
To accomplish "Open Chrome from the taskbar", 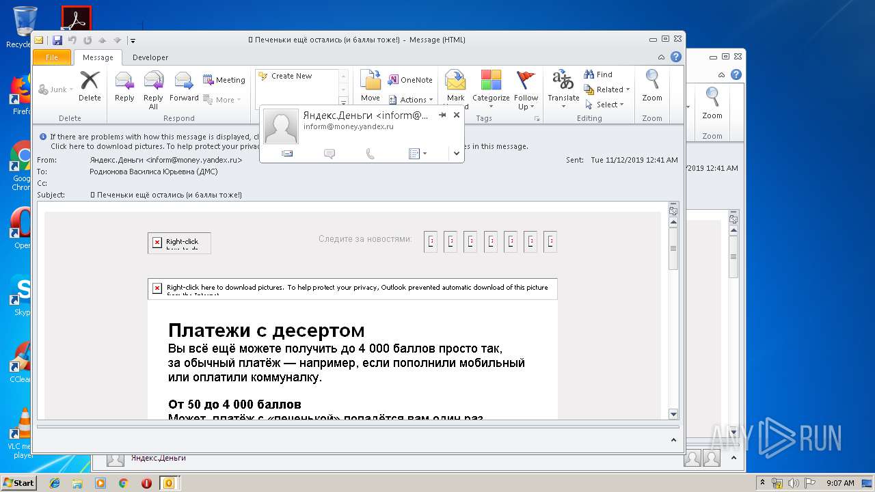I will (x=123, y=483).
